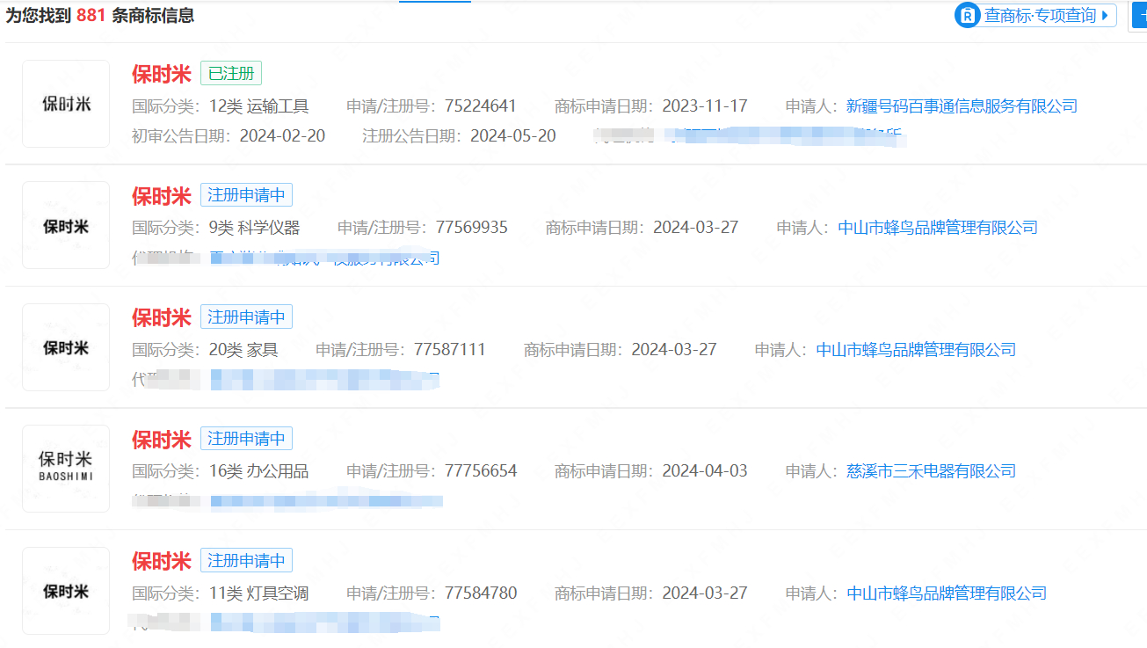This screenshot has width=1147, height=648.
Task: Click the 9类 科学仪器 classification text
Action: coord(254,228)
